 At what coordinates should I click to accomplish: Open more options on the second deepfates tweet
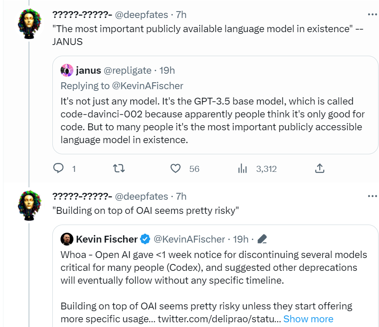click(x=373, y=196)
